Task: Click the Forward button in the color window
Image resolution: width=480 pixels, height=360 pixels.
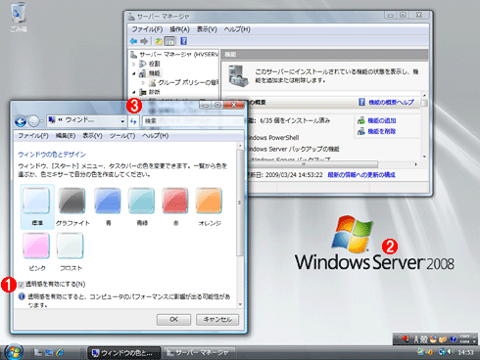Action: coord(33,121)
